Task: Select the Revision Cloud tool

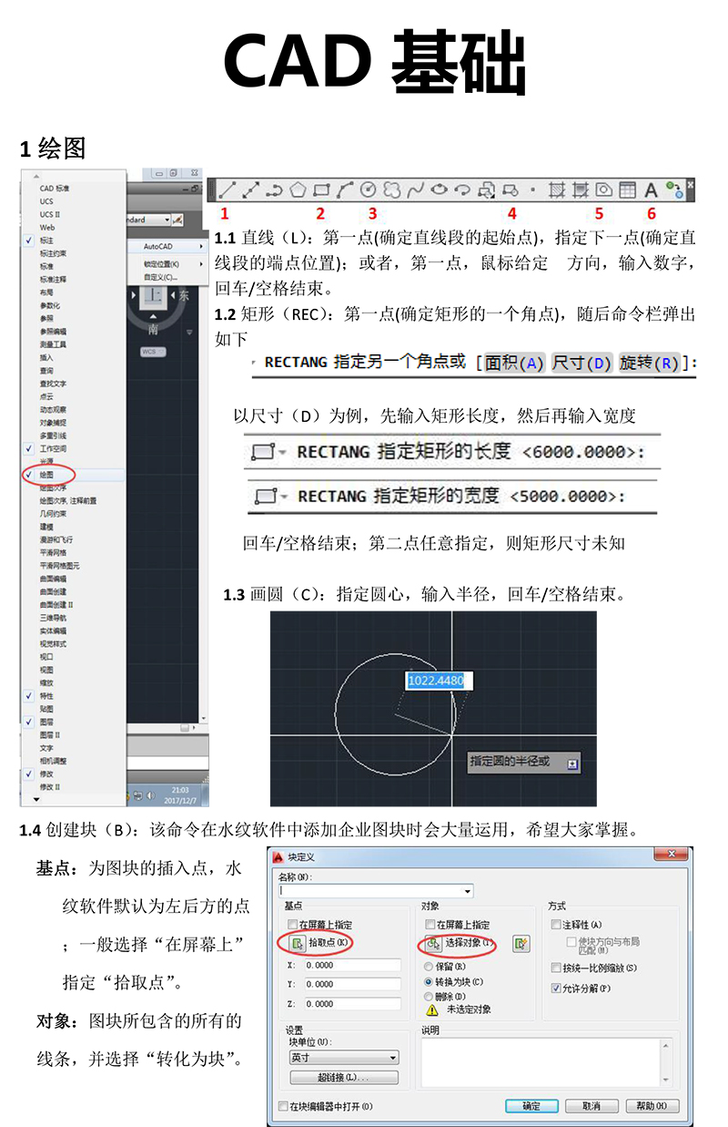Action: [x=391, y=190]
